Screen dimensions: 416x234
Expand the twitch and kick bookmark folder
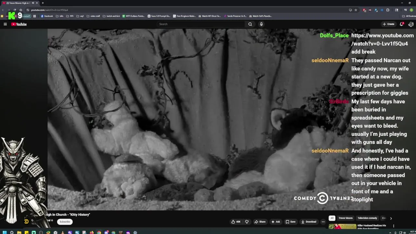pos(111,16)
